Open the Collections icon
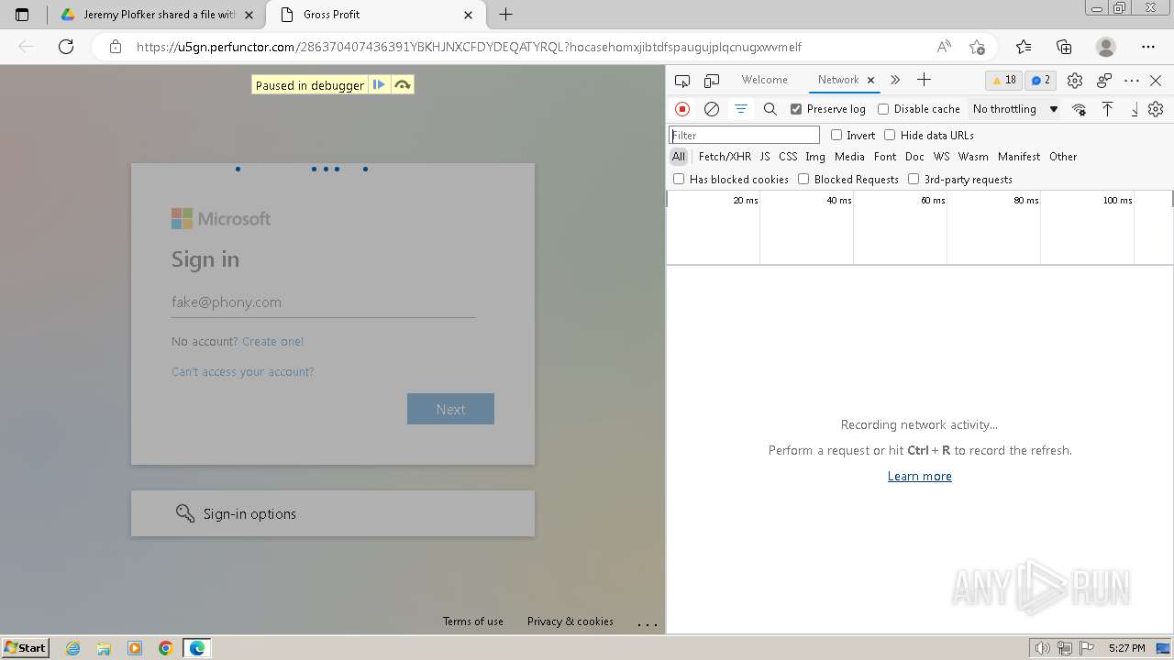The image size is (1174, 660). 1064,47
